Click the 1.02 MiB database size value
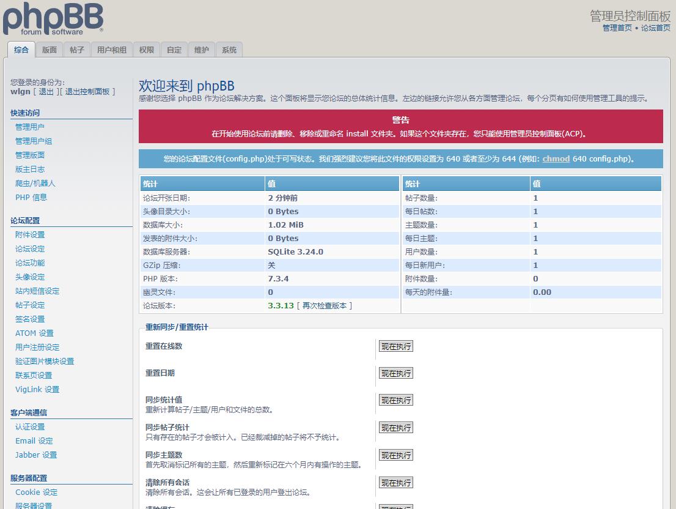Screen dimensions: 676x509 pos(285,225)
